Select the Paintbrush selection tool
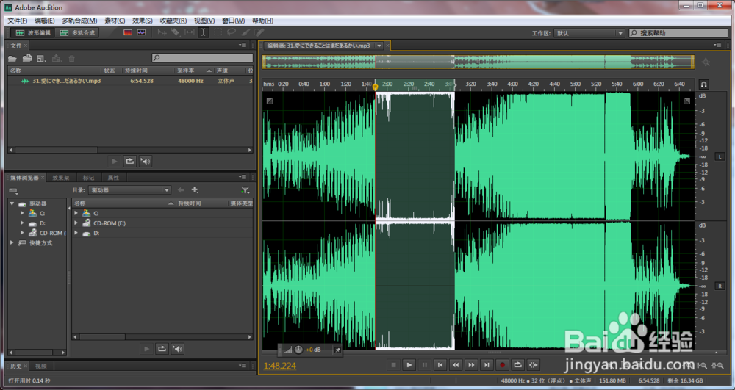This screenshot has height=390, width=735. coord(245,32)
